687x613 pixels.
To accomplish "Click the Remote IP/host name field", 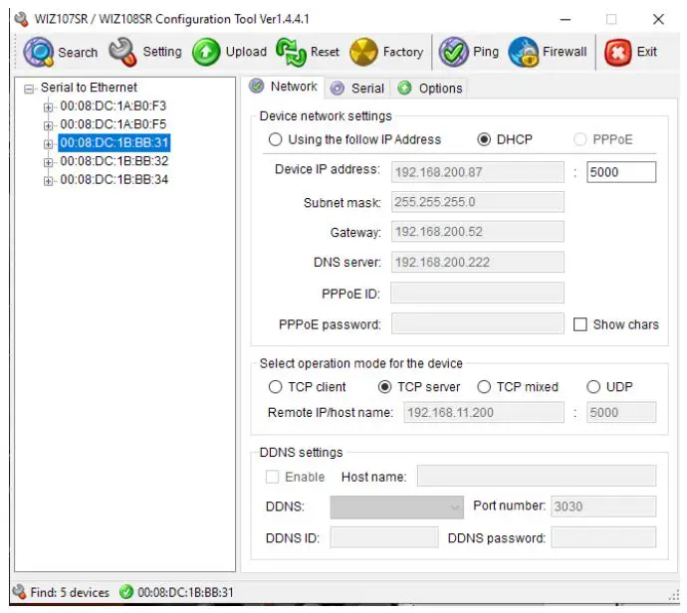I will [x=484, y=412].
